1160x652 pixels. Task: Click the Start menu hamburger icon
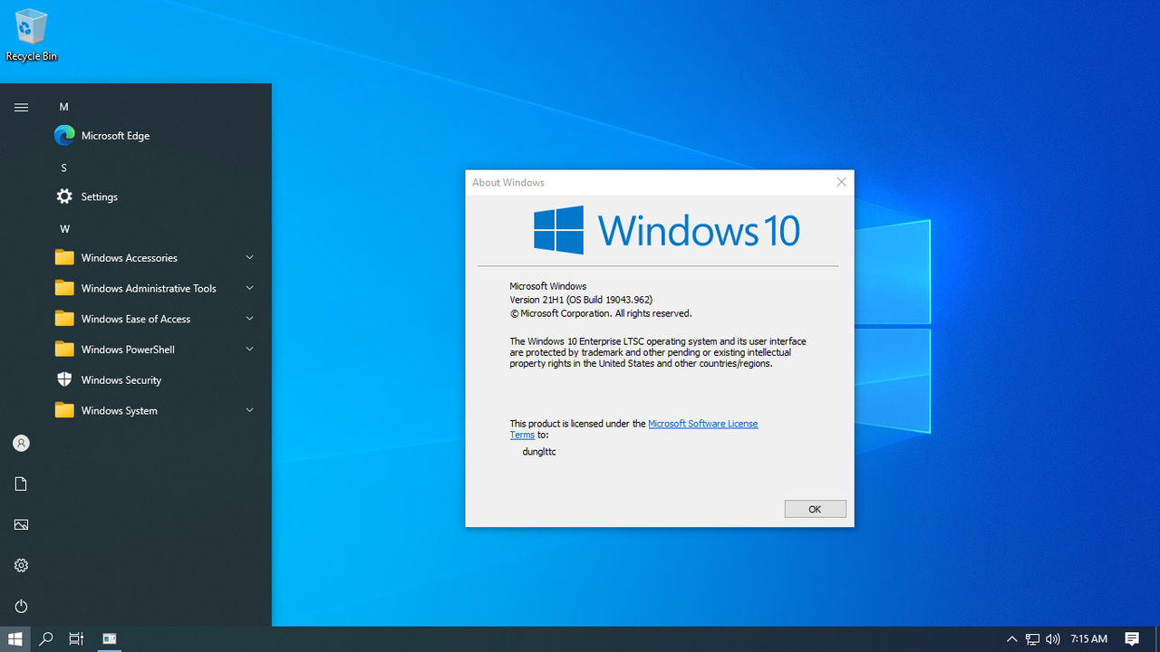(x=21, y=107)
